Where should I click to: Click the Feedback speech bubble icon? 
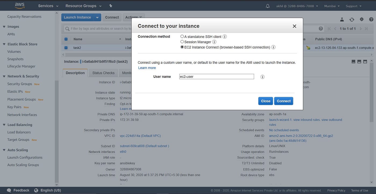pyautogui.click(x=9, y=190)
